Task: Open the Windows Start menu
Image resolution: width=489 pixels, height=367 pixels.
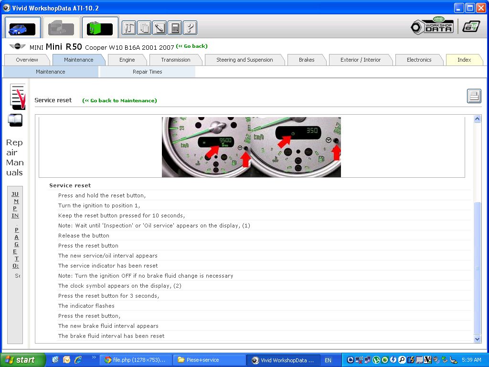Action: (x=23, y=360)
